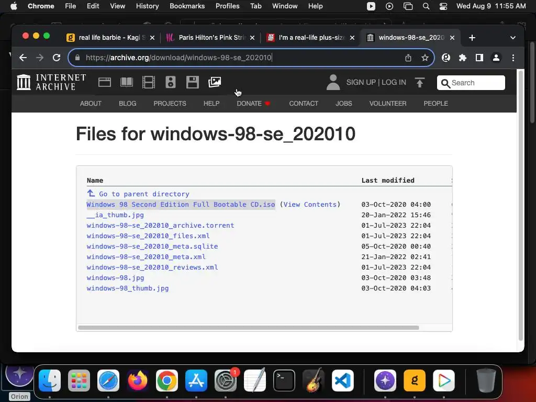Open the Bookmarks menu
This screenshot has width=536, height=402.
pyautogui.click(x=187, y=6)
